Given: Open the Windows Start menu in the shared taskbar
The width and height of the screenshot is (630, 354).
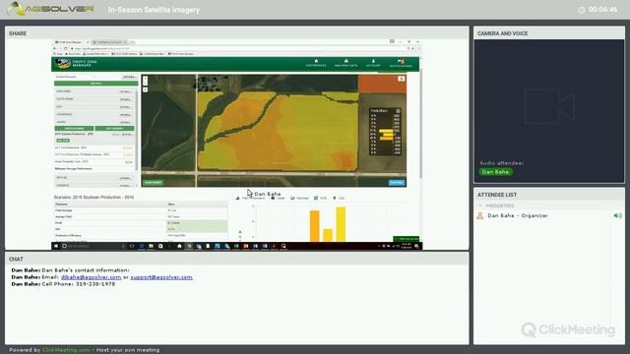Looking at the screenshot, I should [56, 246].
